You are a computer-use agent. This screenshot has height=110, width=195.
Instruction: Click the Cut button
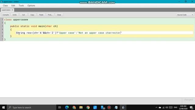pos(23,15)
